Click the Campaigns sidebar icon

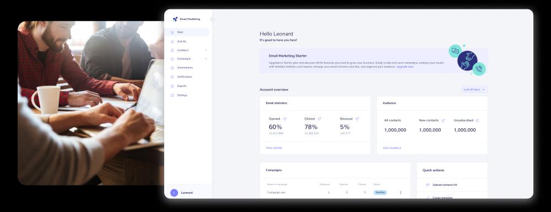[x=172, y=58]
